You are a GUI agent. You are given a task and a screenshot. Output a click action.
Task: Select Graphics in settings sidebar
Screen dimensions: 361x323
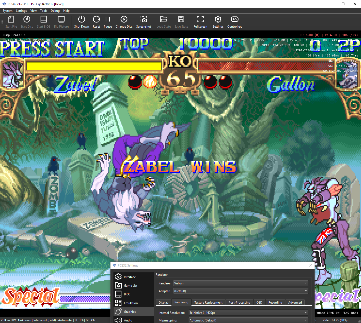(134, 312)
